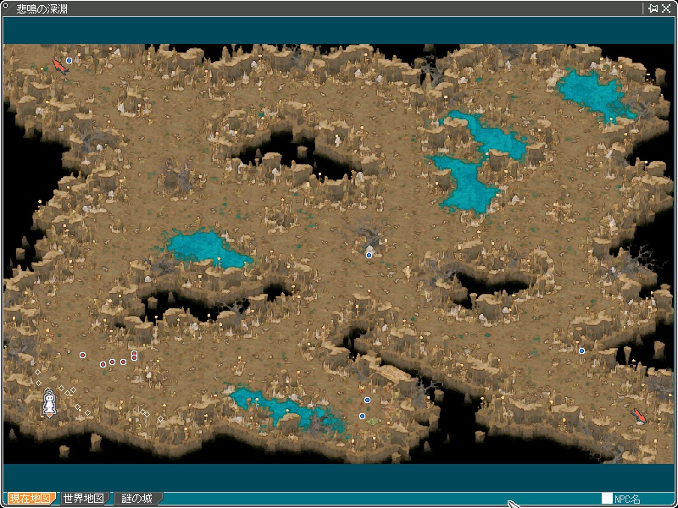Select the blue NPC dot in map center
Image resolution: width=678 pixels, height=508 pixels.
(x=369, y=255)
